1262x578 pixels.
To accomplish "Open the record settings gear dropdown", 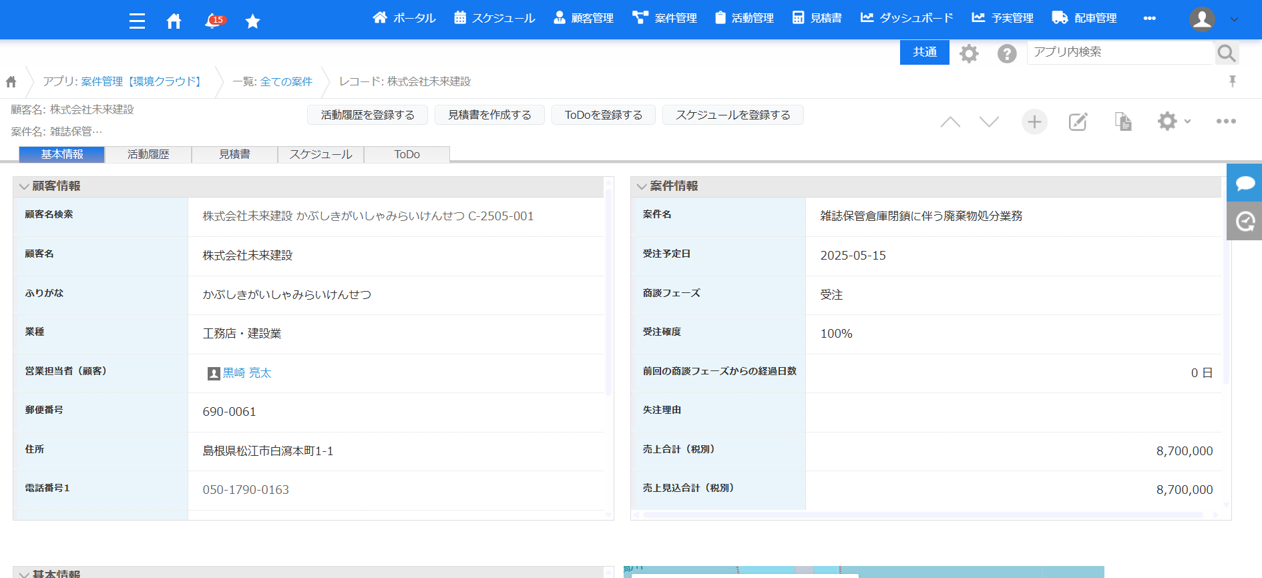I will tap(1173, 121).
